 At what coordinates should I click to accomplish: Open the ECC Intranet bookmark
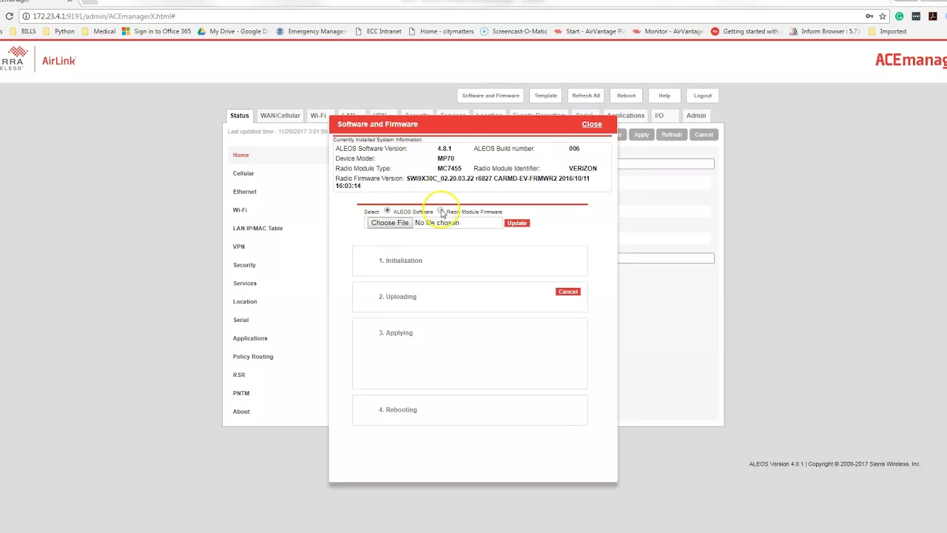[x=378, y=32]
